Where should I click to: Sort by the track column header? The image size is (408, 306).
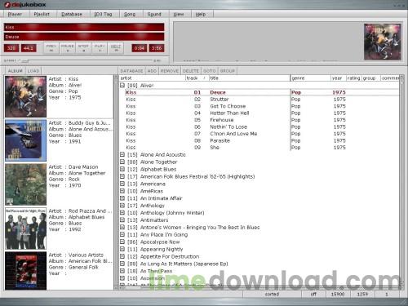pos(197,78)
